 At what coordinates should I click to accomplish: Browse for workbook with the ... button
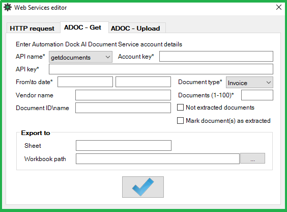point(252,158)
